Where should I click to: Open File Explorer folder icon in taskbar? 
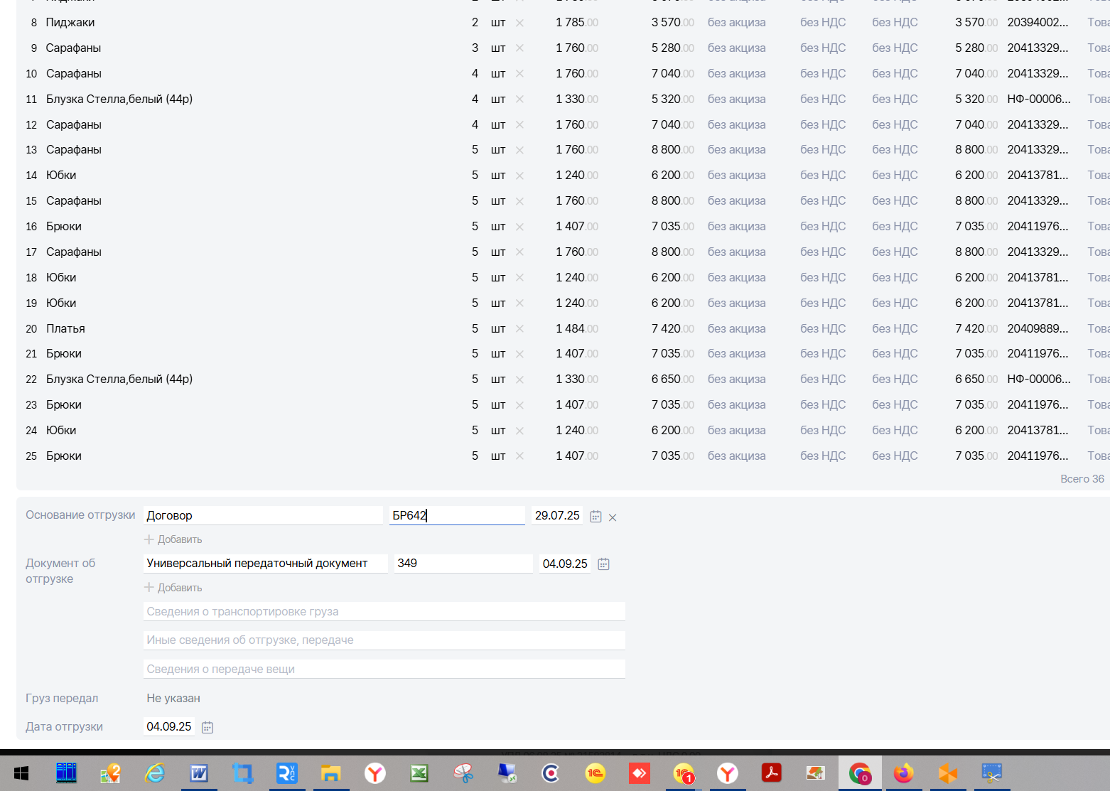[x=331, y=773]
